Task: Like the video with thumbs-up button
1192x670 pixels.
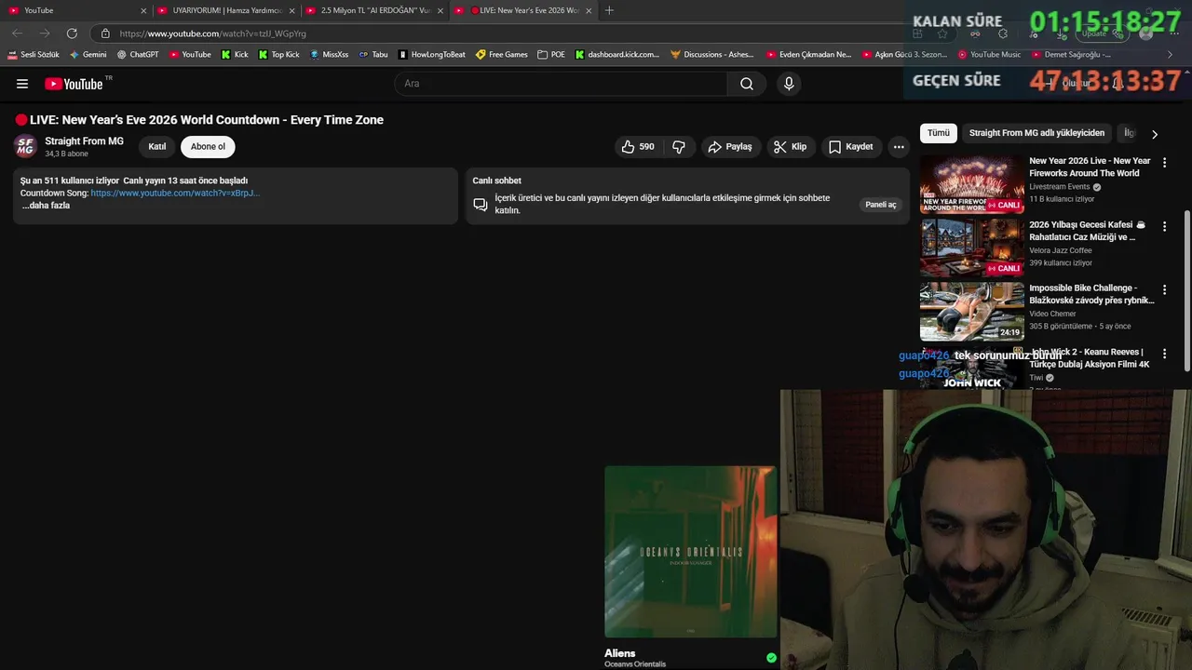Action: [x=638, y=147]
